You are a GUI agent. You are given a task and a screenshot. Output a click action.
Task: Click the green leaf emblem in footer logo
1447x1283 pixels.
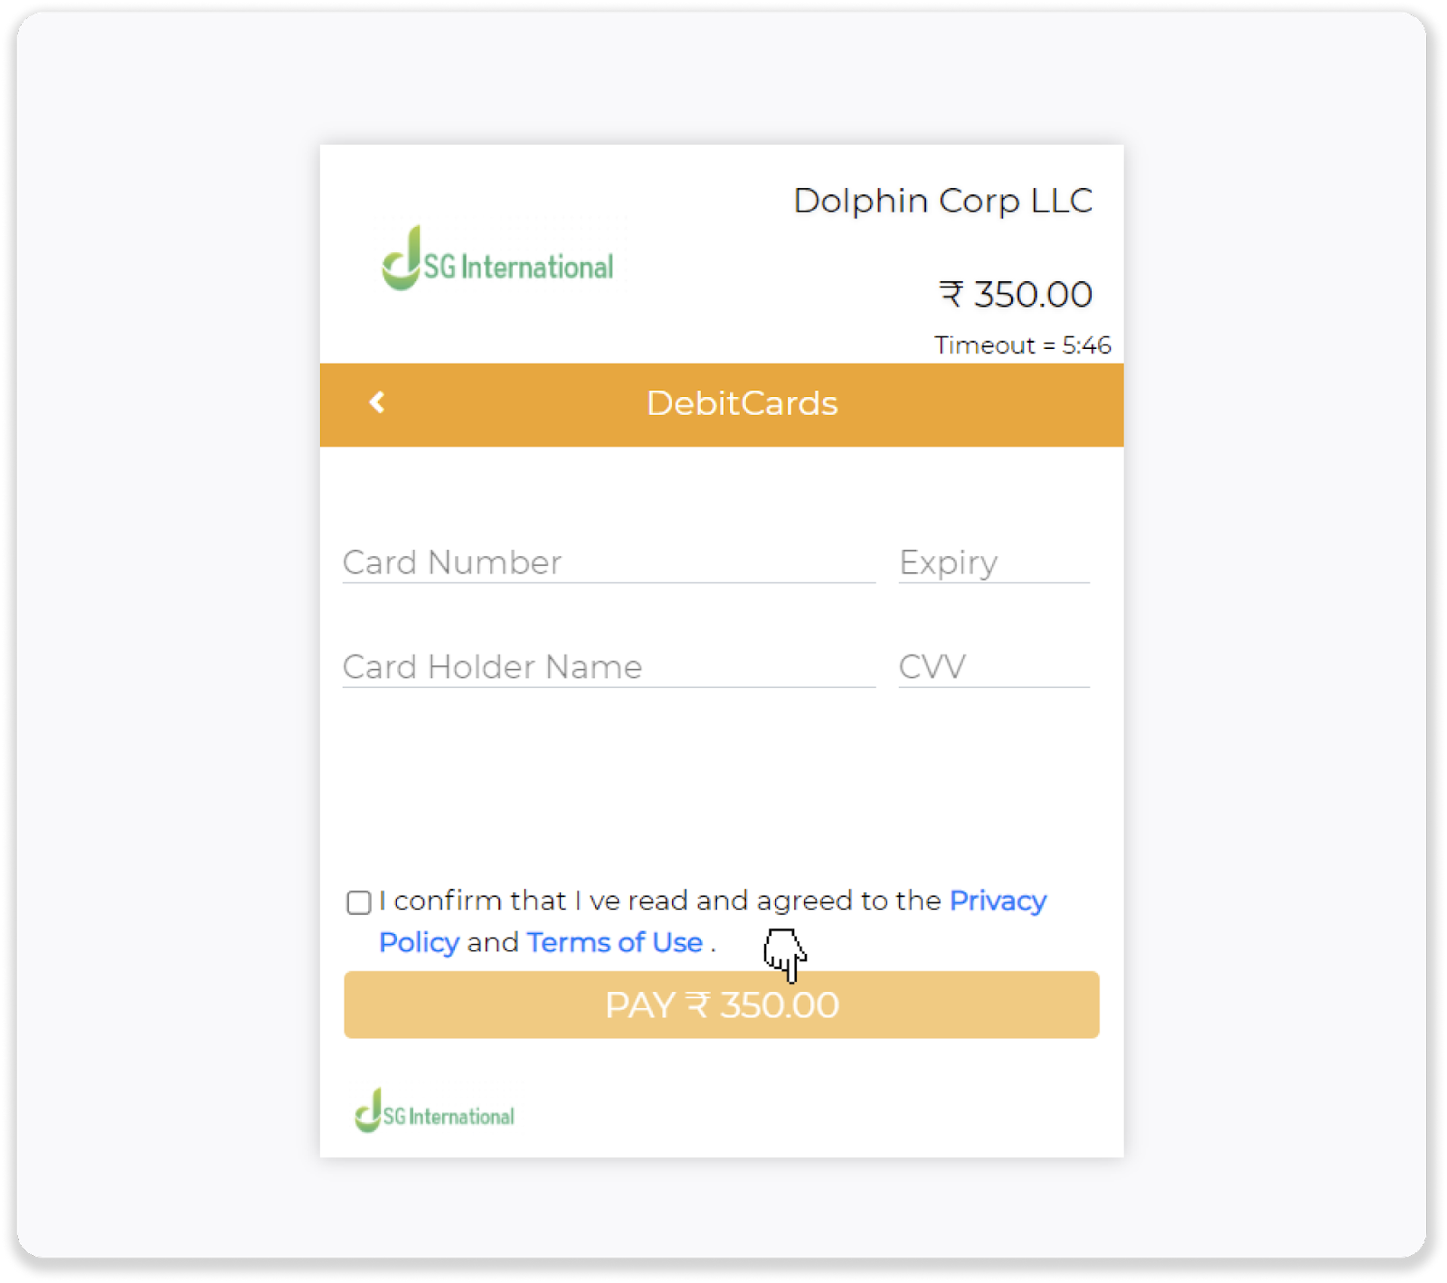click(368, 1110)
